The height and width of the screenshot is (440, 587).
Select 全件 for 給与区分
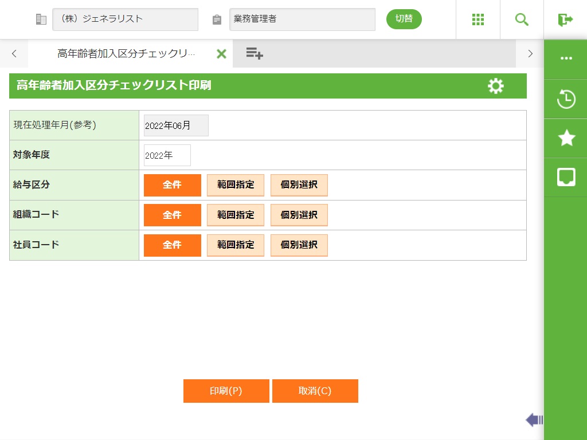[173, 185]
